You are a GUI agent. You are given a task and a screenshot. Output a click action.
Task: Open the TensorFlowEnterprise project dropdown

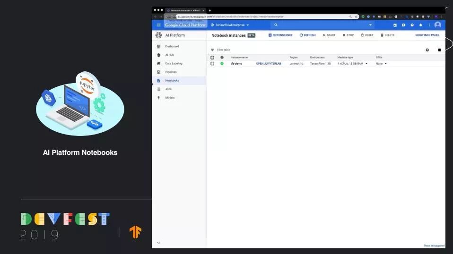click(x=230, y=25)
